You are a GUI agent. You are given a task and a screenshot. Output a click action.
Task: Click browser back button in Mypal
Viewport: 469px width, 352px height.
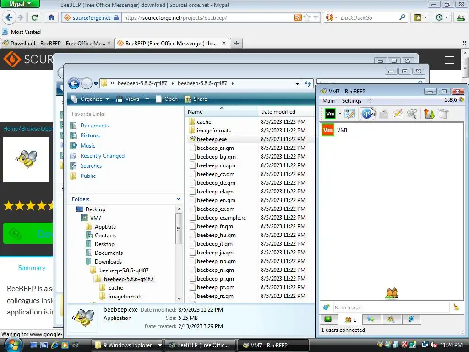pos(9,18)
